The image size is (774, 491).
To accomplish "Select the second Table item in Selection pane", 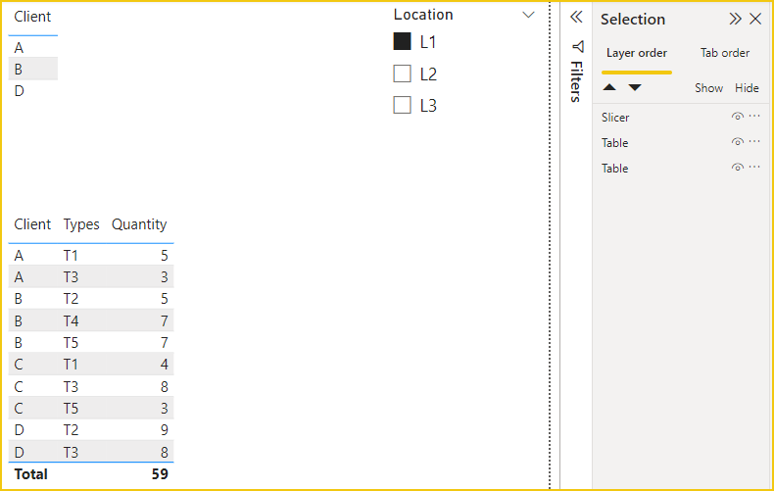I will click(614, 169).
